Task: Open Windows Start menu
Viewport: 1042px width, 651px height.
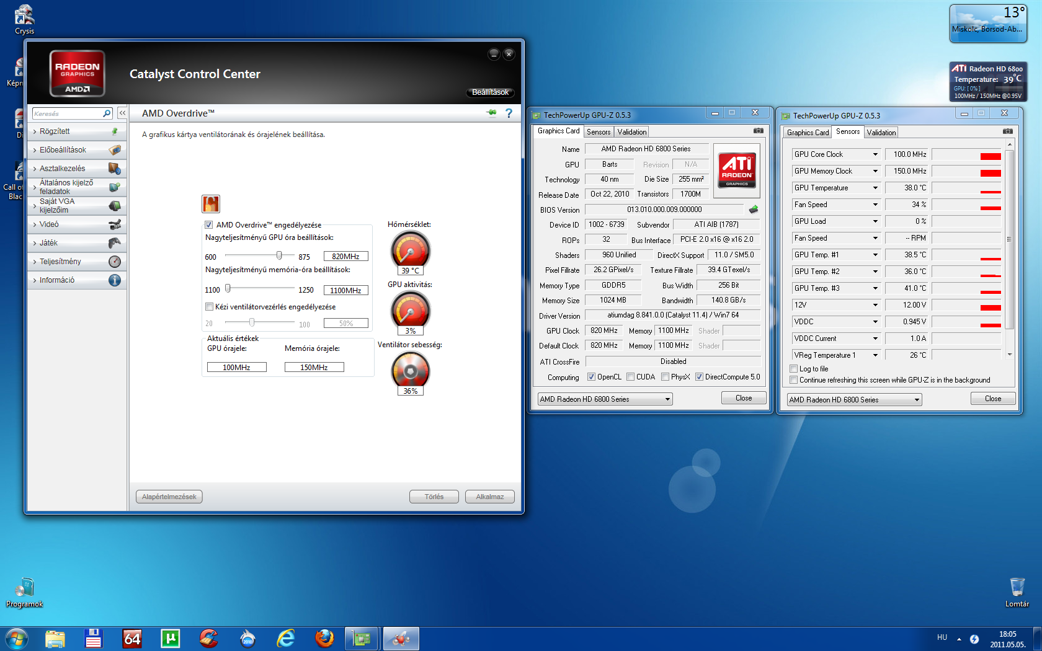Action: (17, 639)
